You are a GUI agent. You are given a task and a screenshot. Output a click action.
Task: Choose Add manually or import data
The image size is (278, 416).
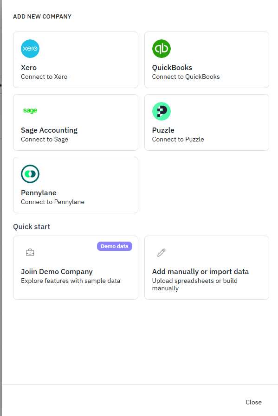click(200, 272)
